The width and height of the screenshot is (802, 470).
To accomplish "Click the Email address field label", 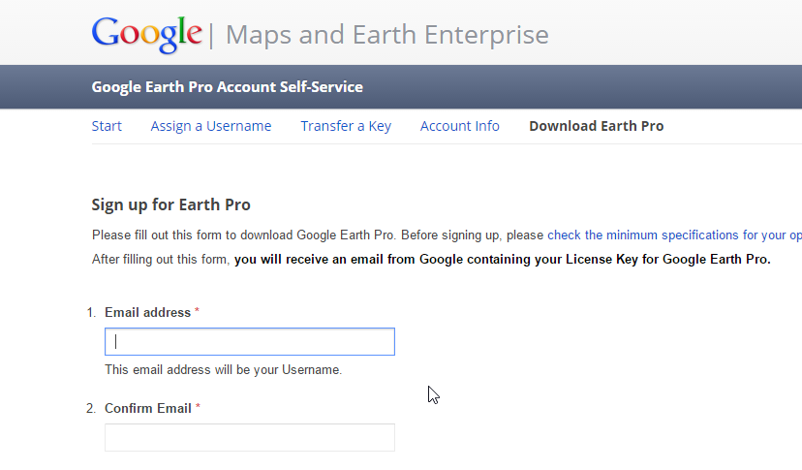I will (x=147, y=312).
